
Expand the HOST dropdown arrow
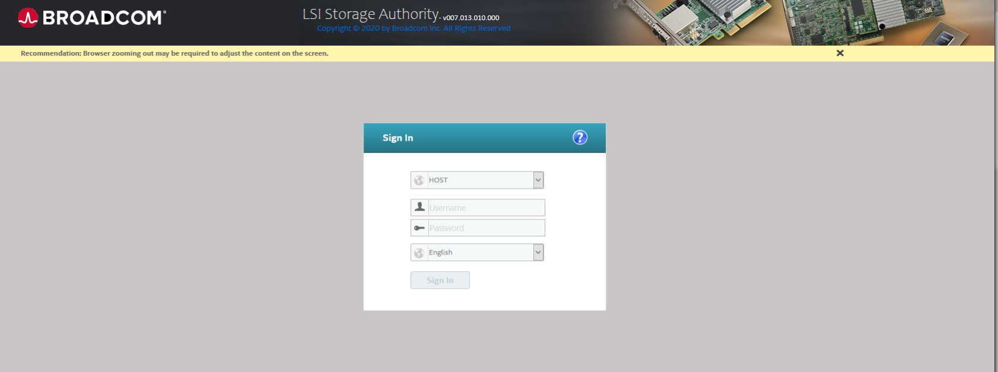(538, 180)
